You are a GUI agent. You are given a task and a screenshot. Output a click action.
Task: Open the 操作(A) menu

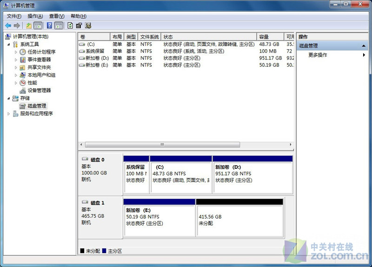35,16
